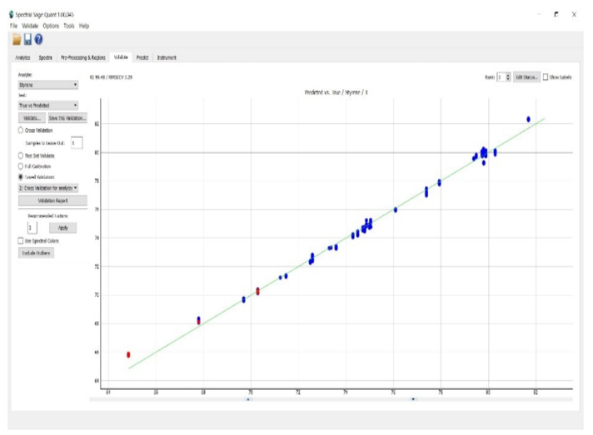593x435 pixels.
Task: Open the File menu
Action: 13,26
